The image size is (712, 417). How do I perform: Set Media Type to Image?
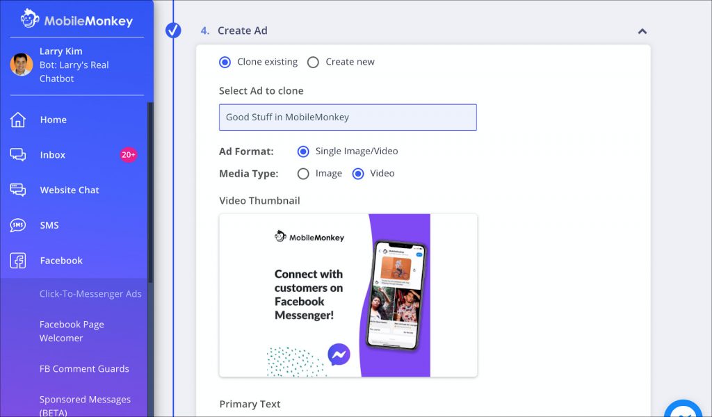point(303,174)
